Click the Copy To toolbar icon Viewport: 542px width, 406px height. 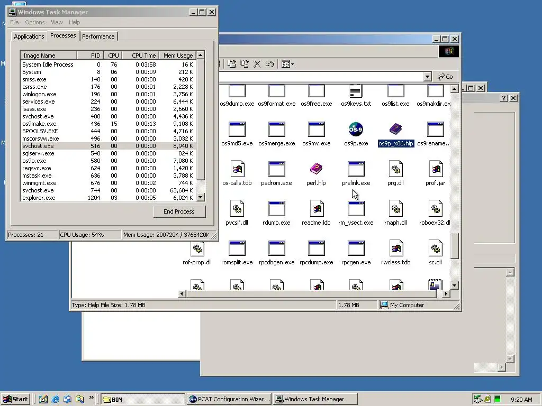coord(245,64)
